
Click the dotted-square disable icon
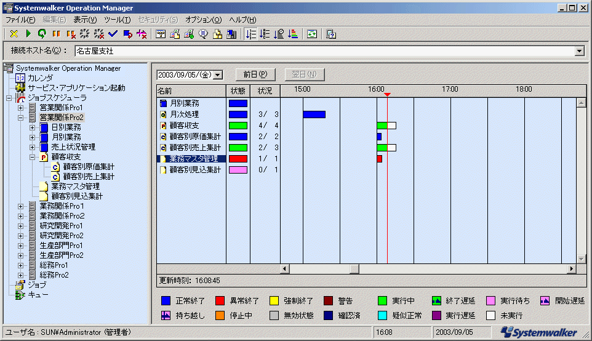point(84,34)
